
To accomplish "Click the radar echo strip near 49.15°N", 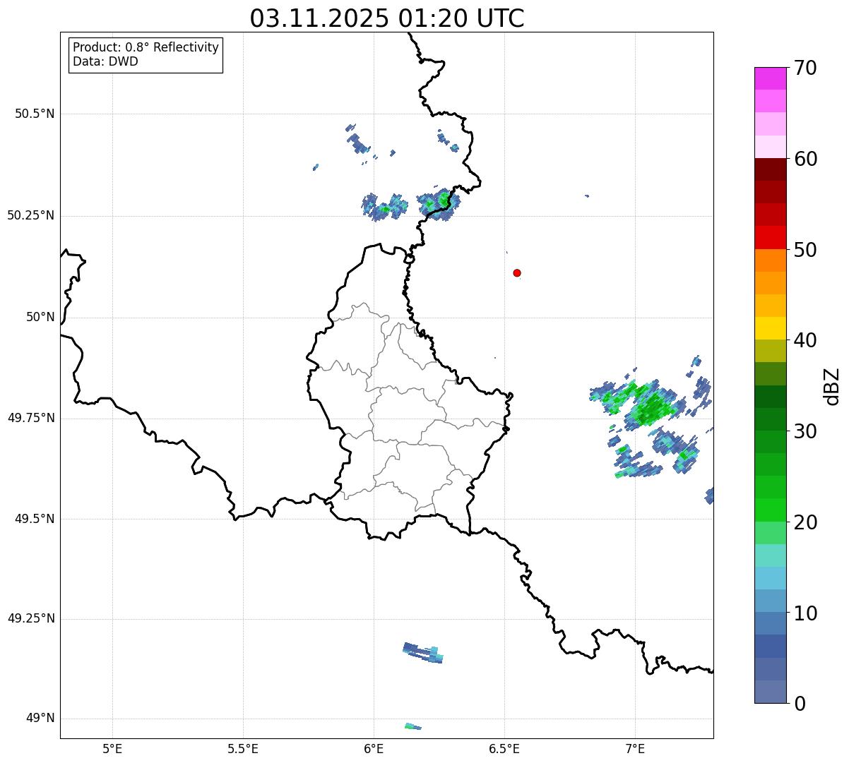I will [424, 653].
